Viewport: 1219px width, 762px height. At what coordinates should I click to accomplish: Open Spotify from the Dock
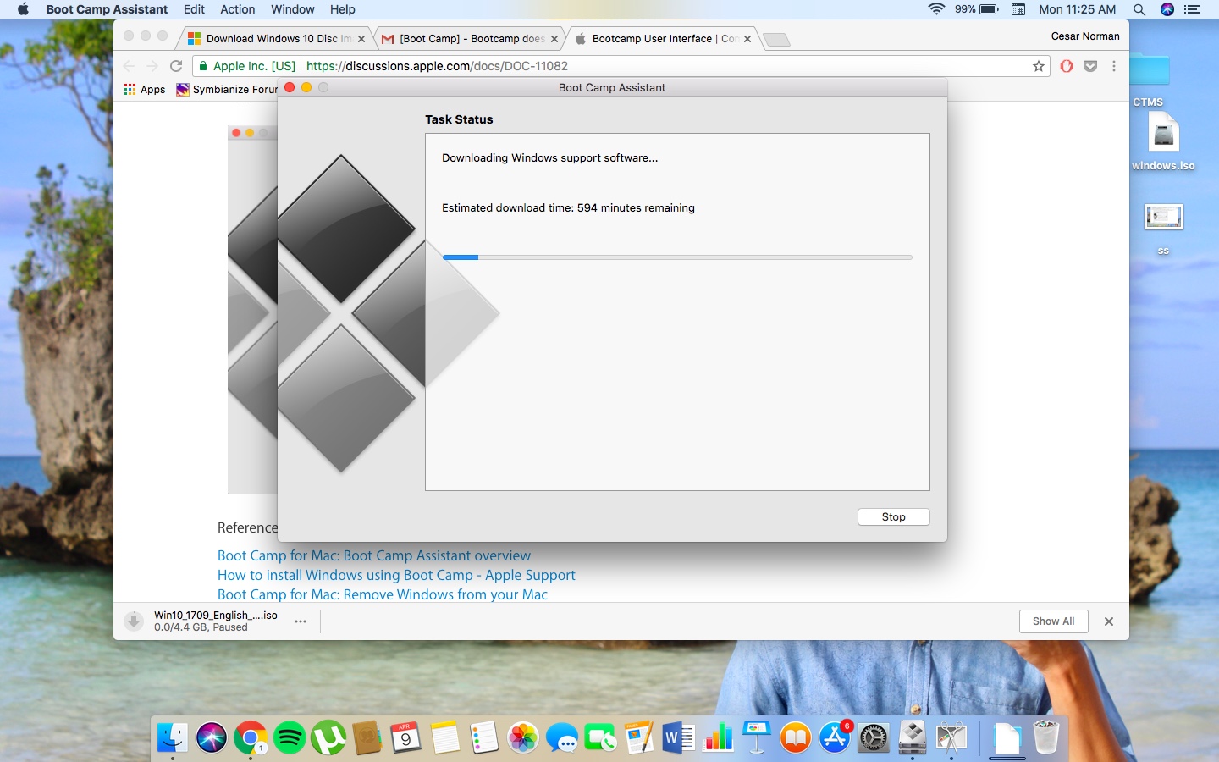pyautogui.click(x=290, y=737)
